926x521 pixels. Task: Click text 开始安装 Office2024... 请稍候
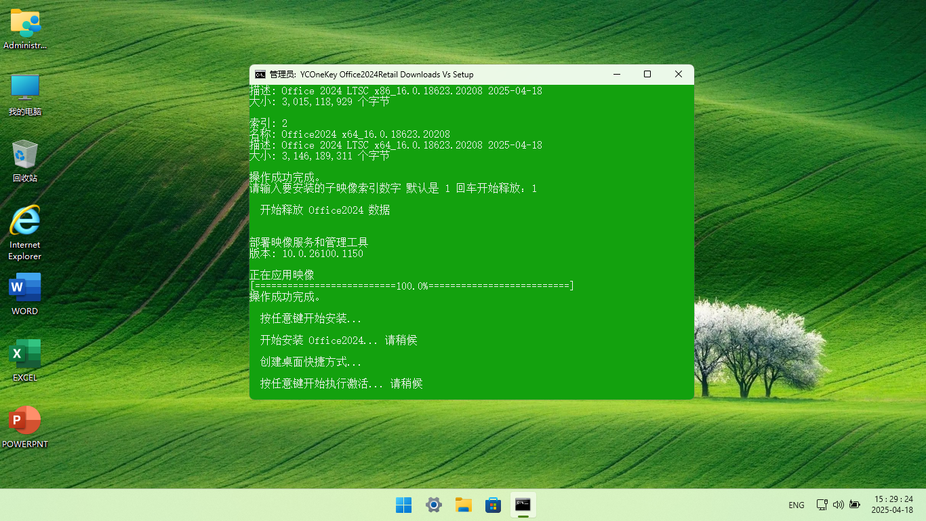pyautogui.click(x=339, y=341)
